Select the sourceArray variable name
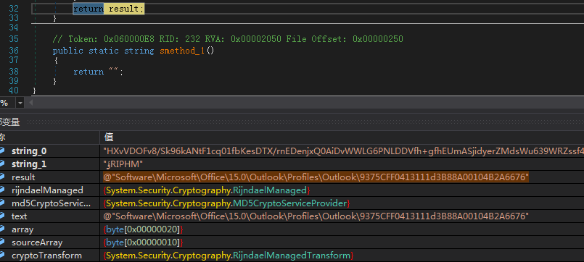Image resolution: width=584 pixels, height=262 pixels. 37,242
